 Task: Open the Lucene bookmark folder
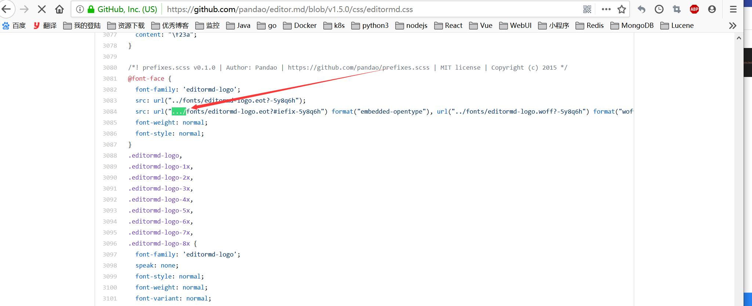pyautogui.click(x=677, y=26)
